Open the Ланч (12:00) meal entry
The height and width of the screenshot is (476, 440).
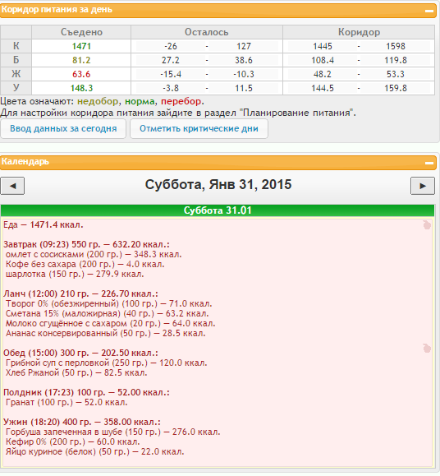pos(80,293)
